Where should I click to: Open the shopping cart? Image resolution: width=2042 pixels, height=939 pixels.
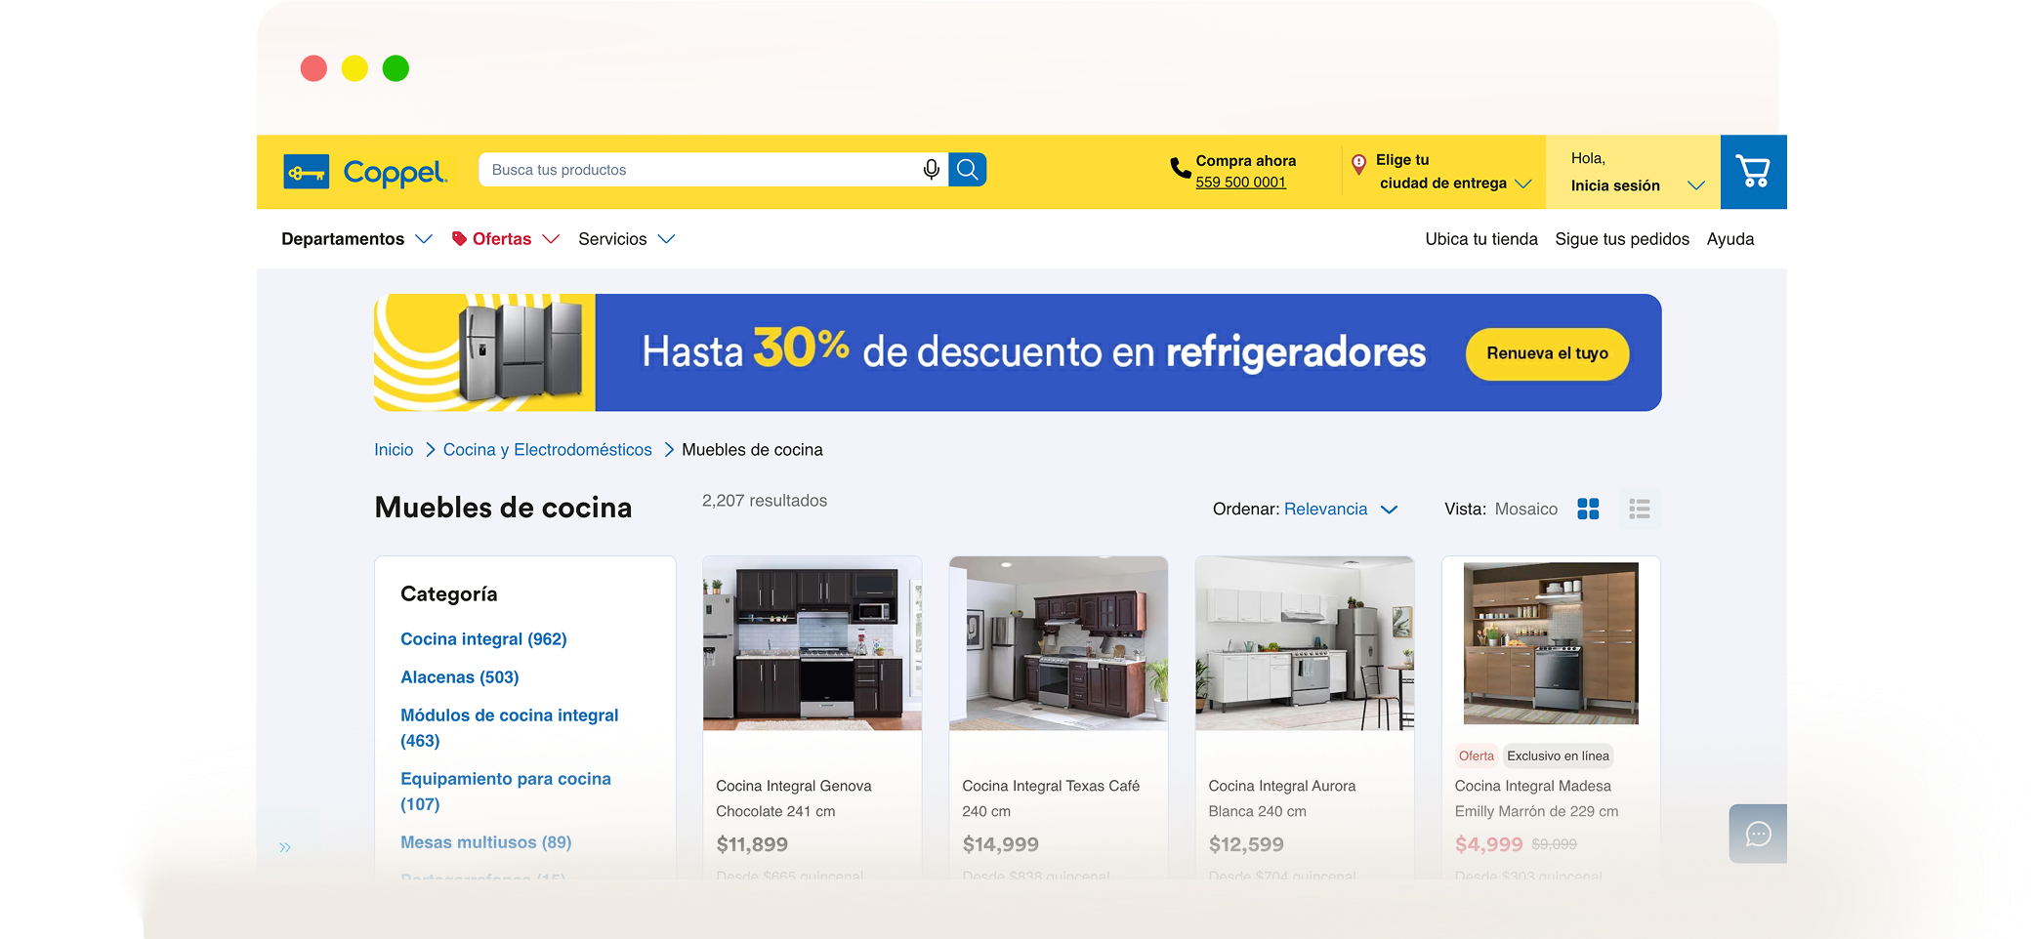[x=1753, y=172]
